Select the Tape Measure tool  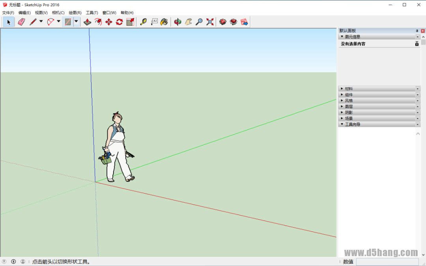tap(143, 22)
